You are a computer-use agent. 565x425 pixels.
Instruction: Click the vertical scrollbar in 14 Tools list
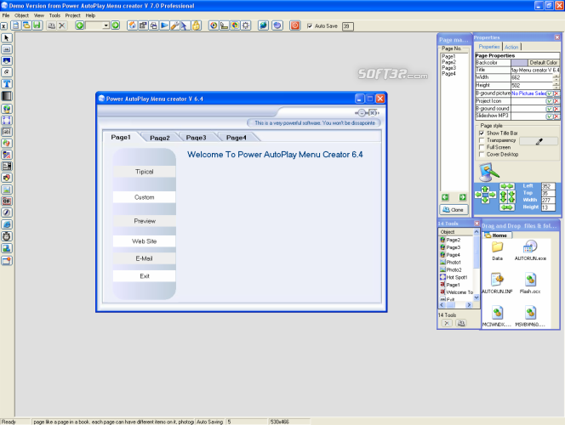pyautogui.click(x=477, y=265)
